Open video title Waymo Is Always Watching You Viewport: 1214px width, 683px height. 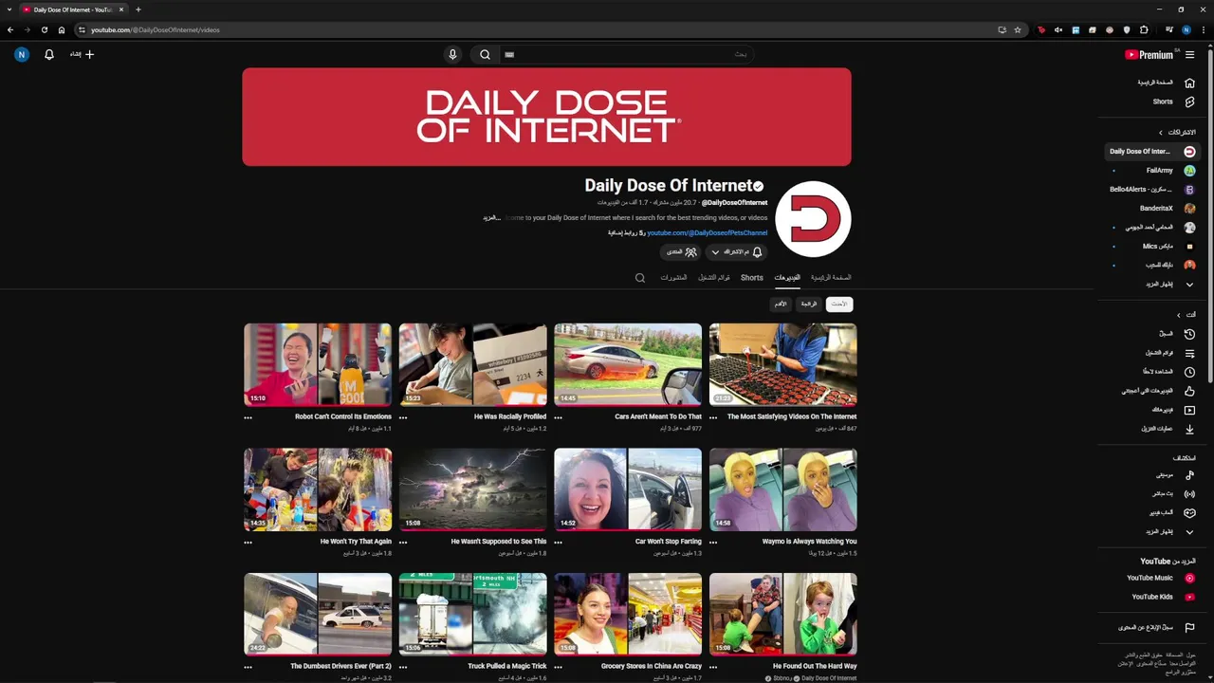click(809, 542)
